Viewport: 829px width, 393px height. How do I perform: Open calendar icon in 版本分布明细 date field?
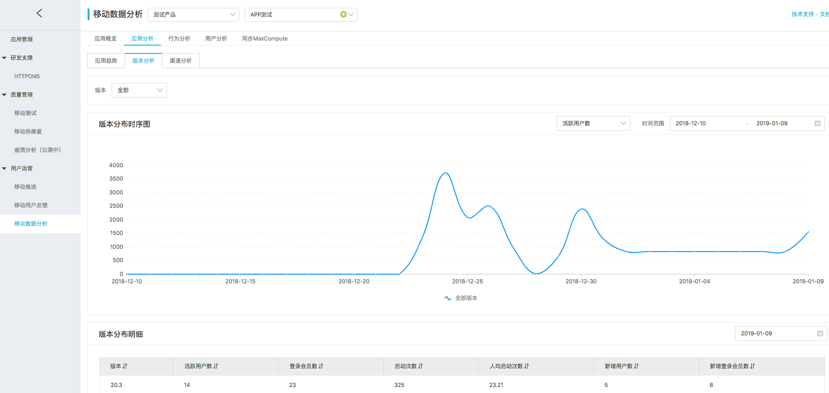(820, 334)
